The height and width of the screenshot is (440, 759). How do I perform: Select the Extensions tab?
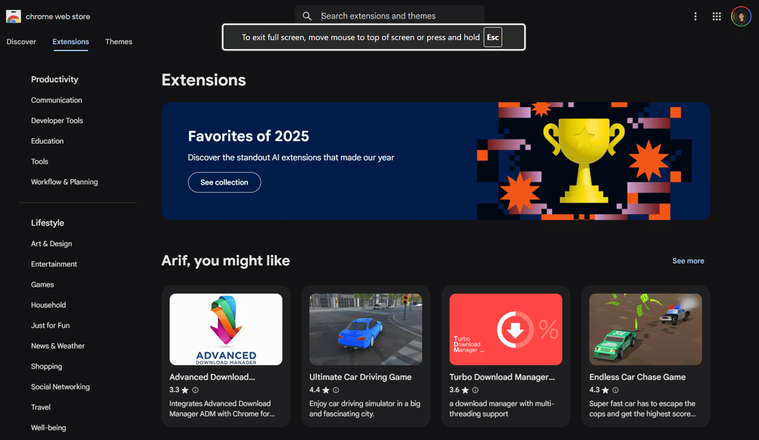click(70, 42)
